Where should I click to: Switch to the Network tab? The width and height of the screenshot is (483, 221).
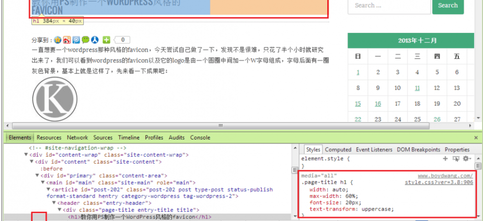click(77, 138)
